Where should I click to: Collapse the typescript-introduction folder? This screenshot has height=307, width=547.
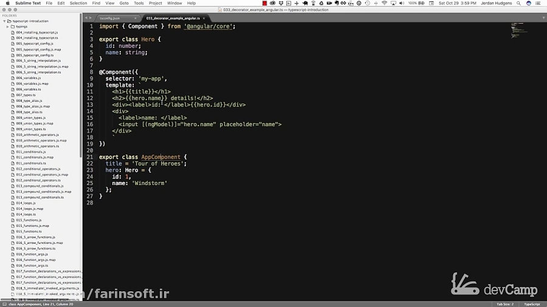[x=4, y=21]
